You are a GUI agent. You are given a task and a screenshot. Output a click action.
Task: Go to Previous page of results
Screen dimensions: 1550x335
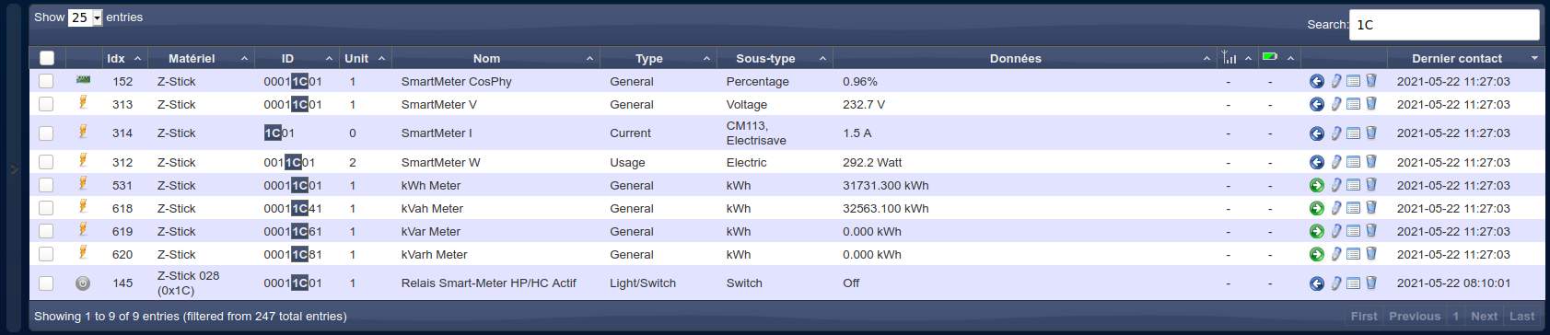point(1415,316)
